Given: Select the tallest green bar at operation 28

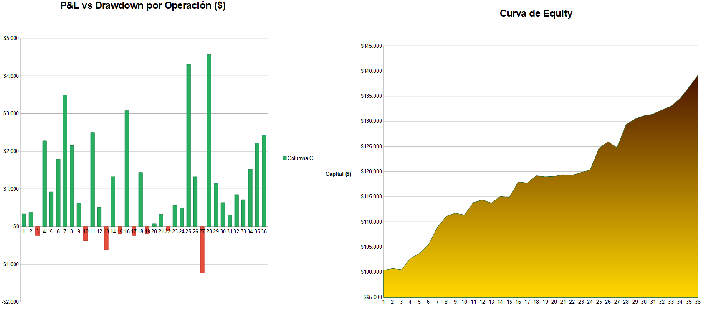Looking at the screenshot, I should [209, 140].
